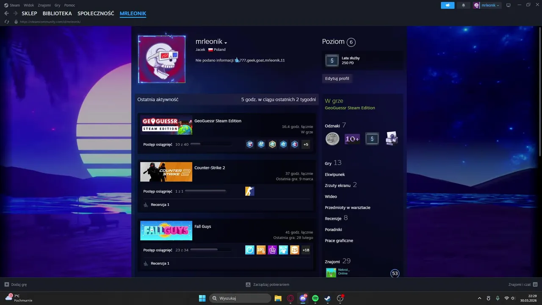This screenshot has width=542, height=305.
Task: Open Zarządzaj pobieraniem downloads manager
Action: 268,285
